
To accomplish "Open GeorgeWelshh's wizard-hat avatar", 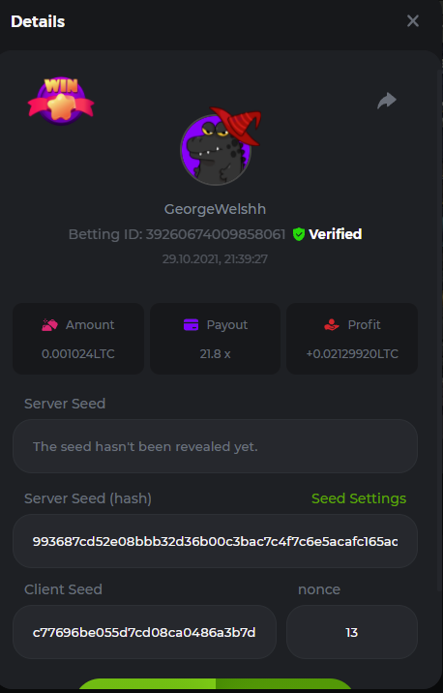I will coord(220,146).
